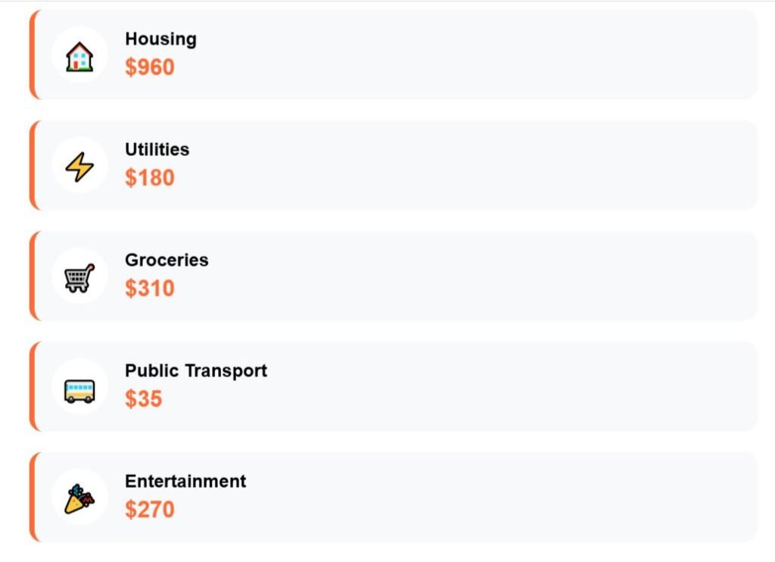Select the Utilities category label
Image resolution: width=775 pixels, height=562 pixels.
pyautogui.click(x=157, y=149)
